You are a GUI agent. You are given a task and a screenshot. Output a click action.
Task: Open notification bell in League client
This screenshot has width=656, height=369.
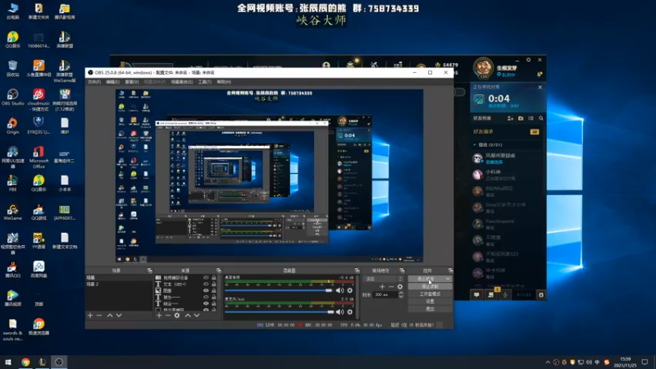[540, 75]
